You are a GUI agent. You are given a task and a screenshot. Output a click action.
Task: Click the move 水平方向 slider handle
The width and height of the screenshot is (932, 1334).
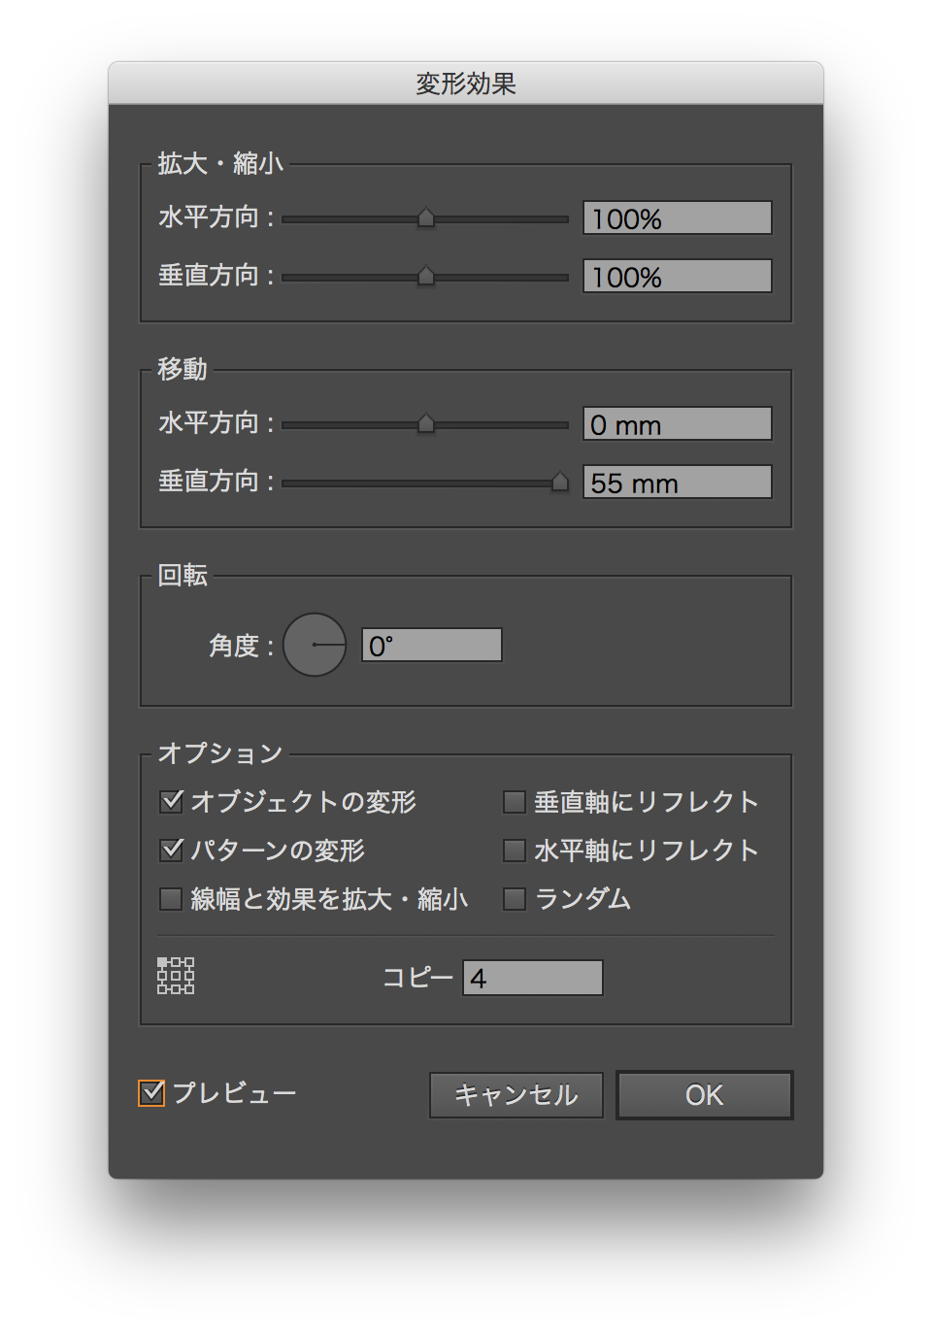(x=426, y=424)
